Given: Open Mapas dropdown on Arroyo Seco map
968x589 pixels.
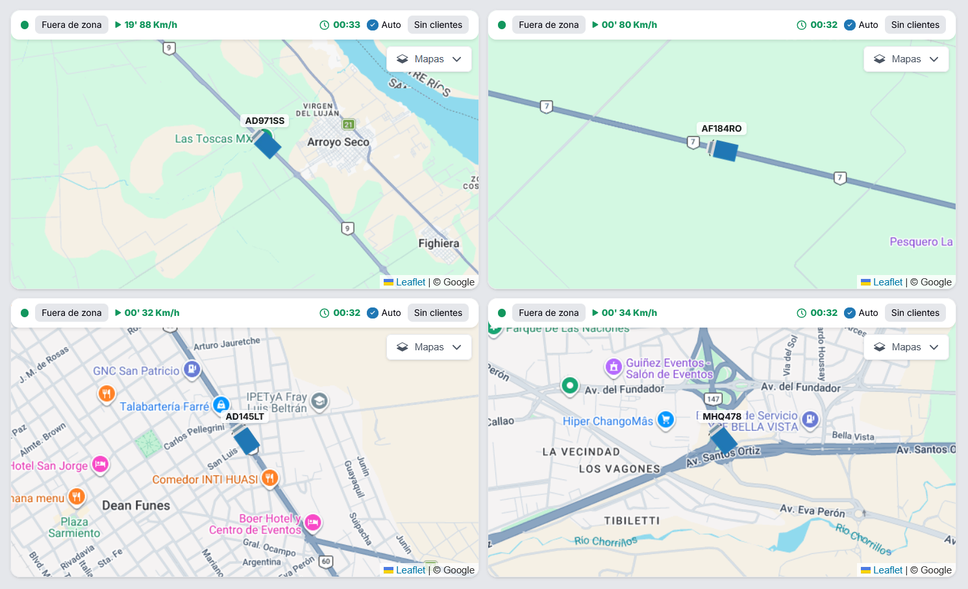Looking at the screenshot, I should [429, 59].
